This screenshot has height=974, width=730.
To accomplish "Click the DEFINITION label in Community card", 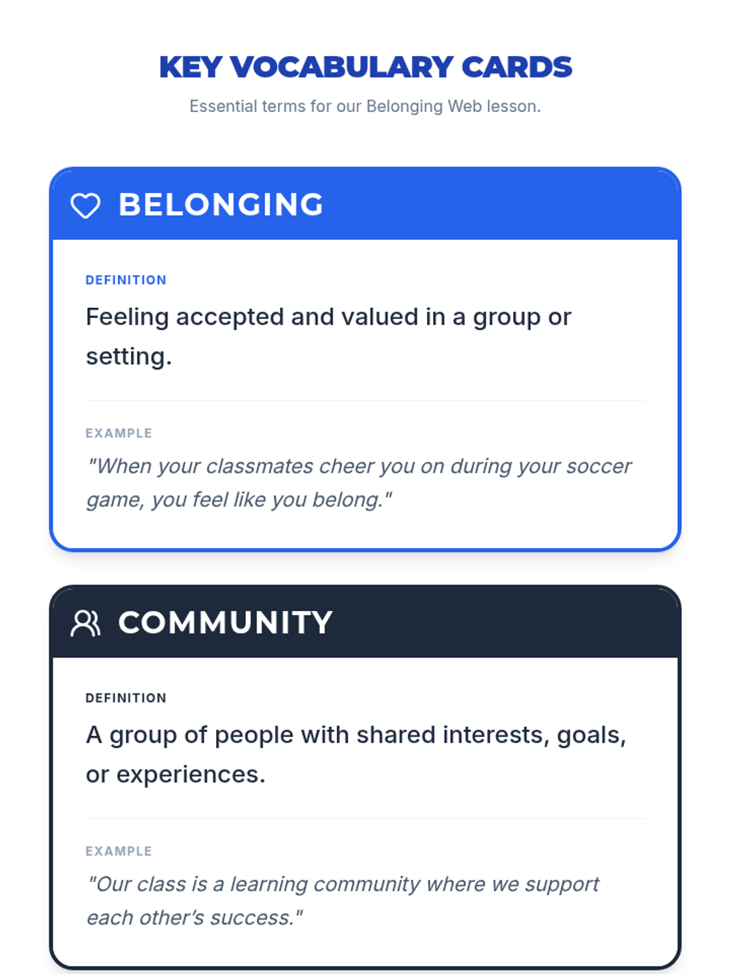I will [x=126, y=698].
